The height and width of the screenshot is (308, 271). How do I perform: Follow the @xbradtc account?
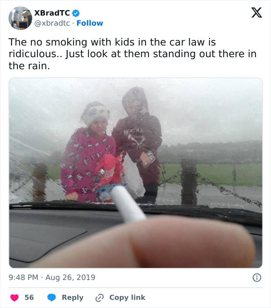coord(90,23)
